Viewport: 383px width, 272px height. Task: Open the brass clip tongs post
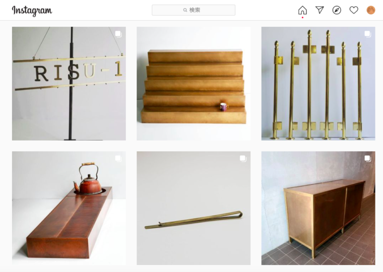(x=194, y=208)
